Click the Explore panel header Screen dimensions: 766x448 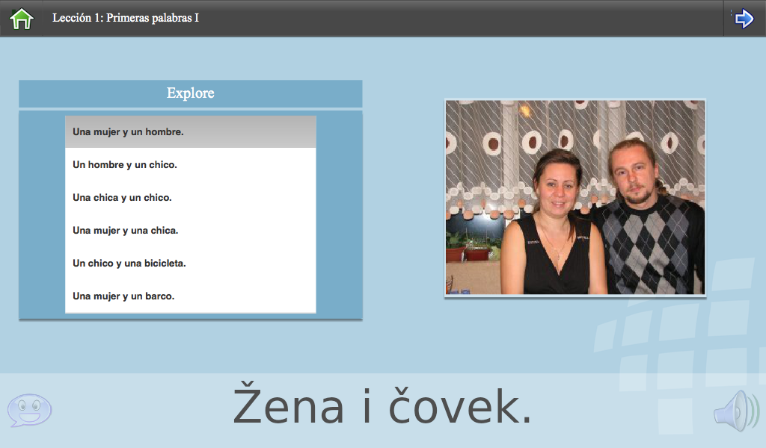(x=191, y=93)
